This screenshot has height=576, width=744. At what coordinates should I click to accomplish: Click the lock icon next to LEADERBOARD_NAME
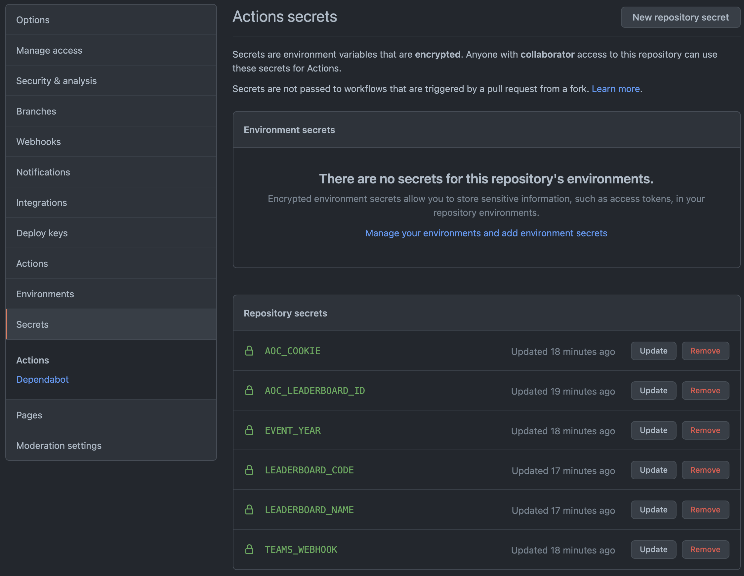249,509
